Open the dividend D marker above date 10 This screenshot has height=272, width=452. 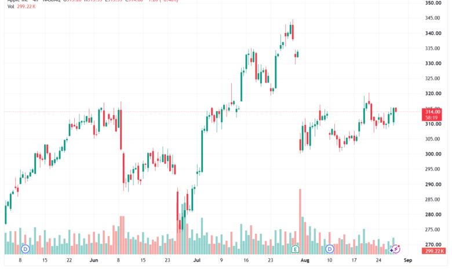(x=330, y=249)
